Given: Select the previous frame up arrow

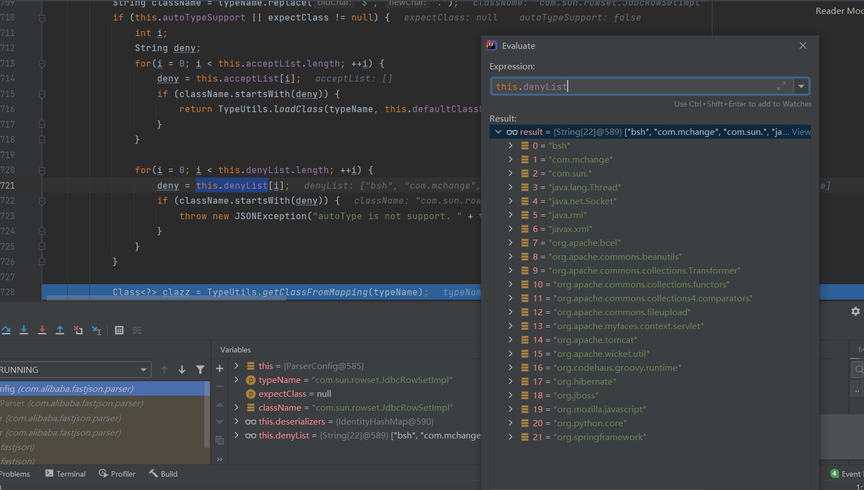Looking at the screenshot, I should [x=164, y=370].
